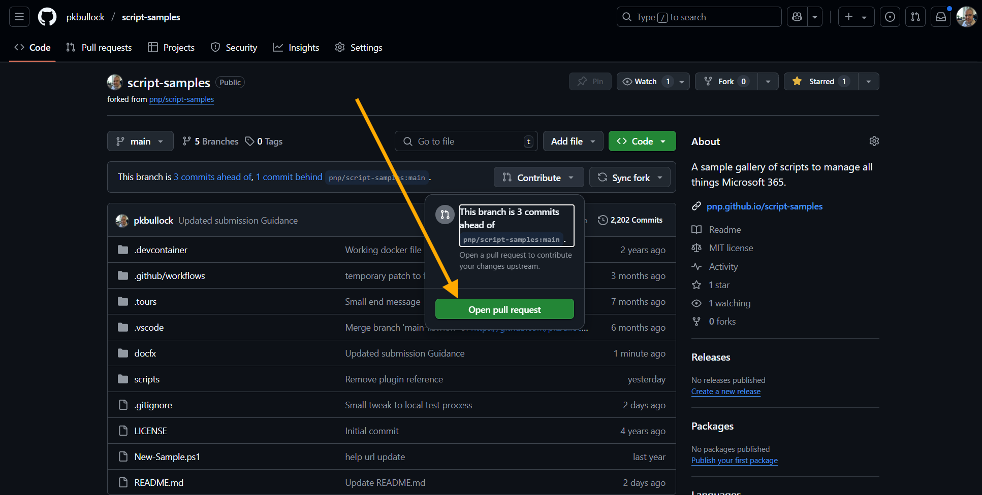Click the LICENSE file icon

pos(123,431)
